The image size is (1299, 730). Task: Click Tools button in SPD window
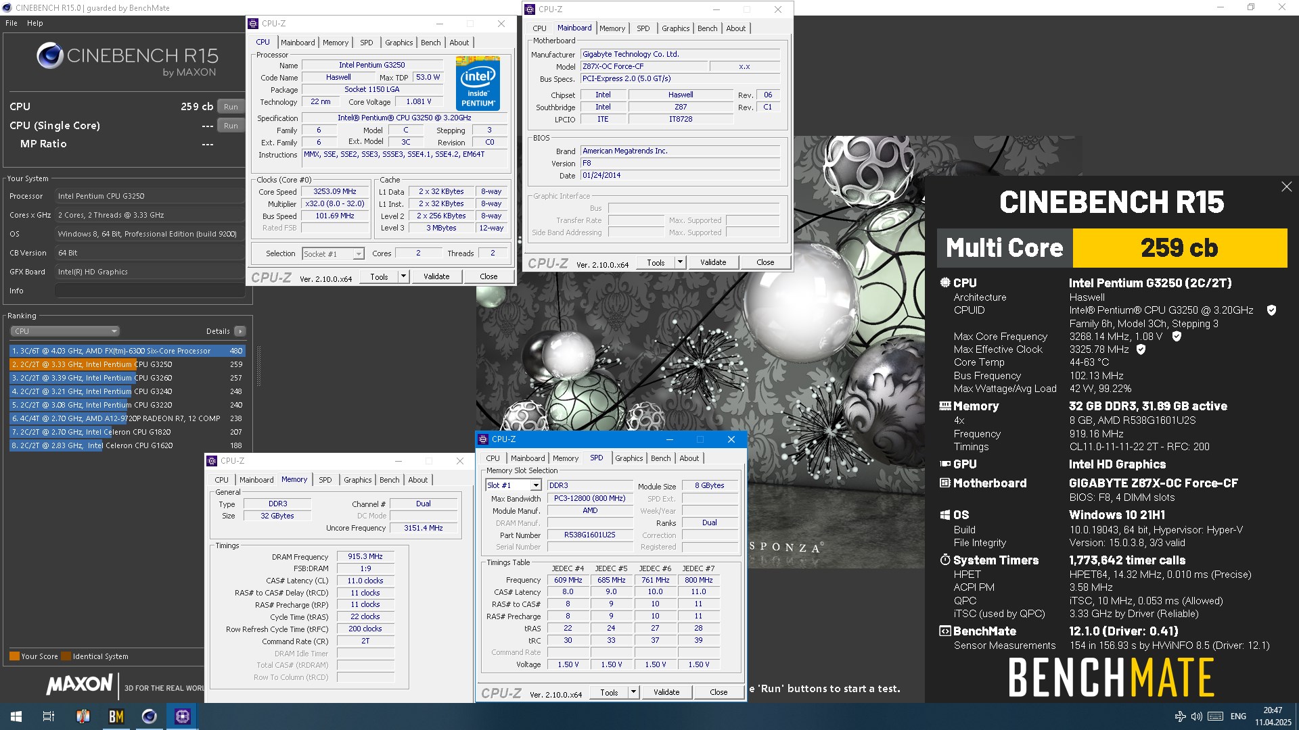(x=609, y=692)
